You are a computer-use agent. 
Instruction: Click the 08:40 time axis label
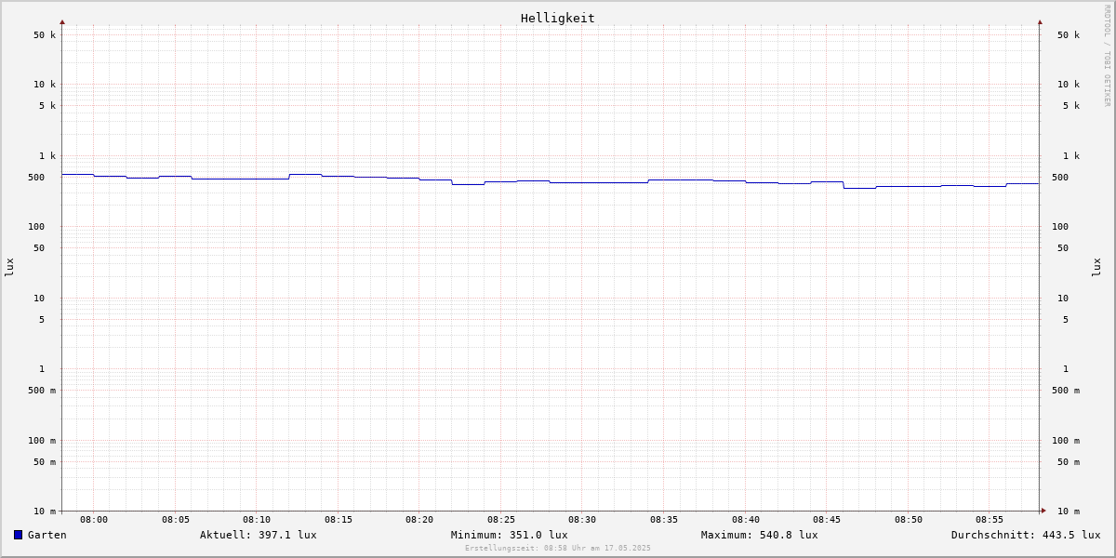(x=746, y=520)
